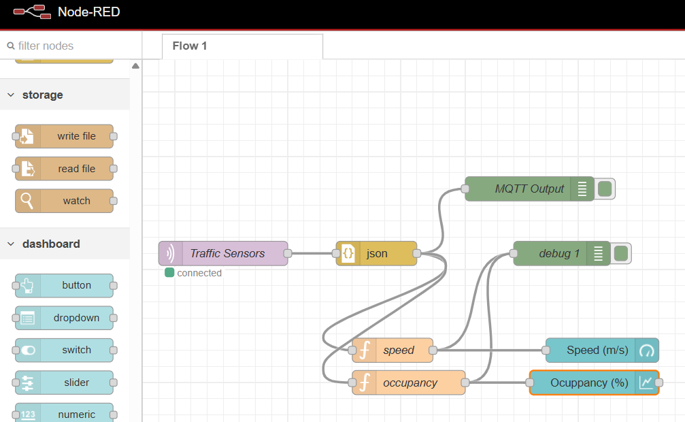Collapse the dashboard section in the palette

coord(10,243)
